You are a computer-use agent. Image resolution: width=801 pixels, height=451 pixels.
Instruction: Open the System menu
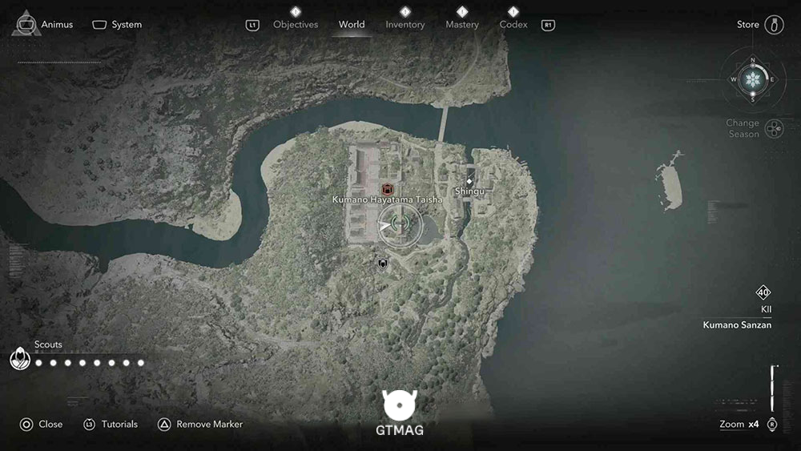117,25
